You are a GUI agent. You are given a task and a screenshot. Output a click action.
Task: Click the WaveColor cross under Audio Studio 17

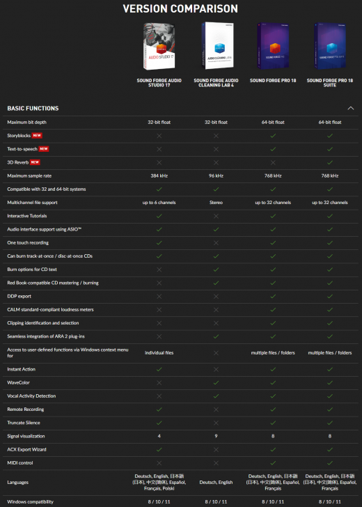pyautogui.click(x=159, y=382)
